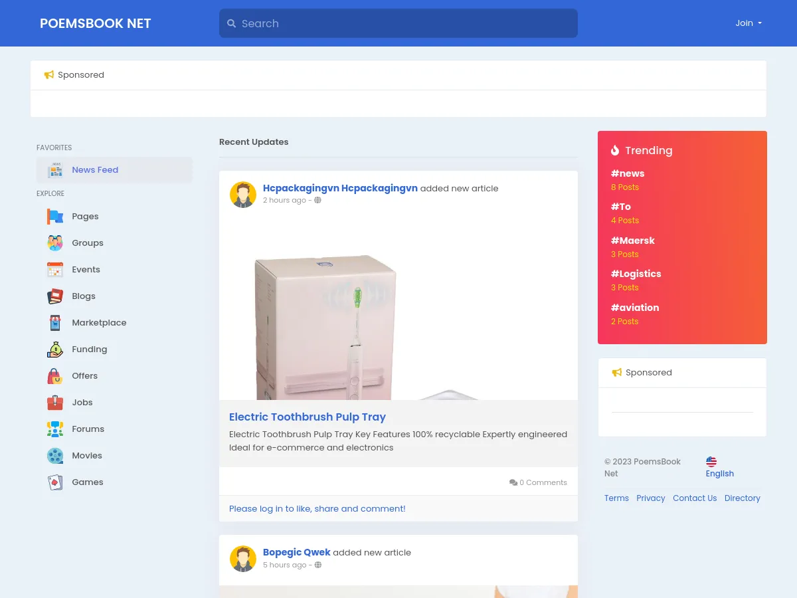The image size is (797, 598).
Task: Open the Movies film reel icon
Action: (x=55, y=456)
